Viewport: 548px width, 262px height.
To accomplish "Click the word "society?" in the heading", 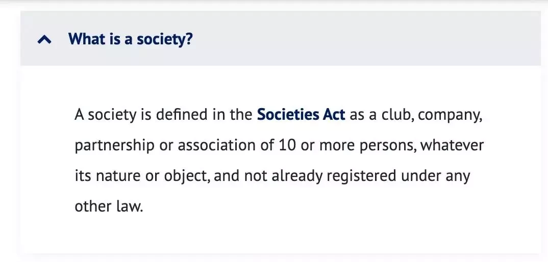I will (165, 39).
